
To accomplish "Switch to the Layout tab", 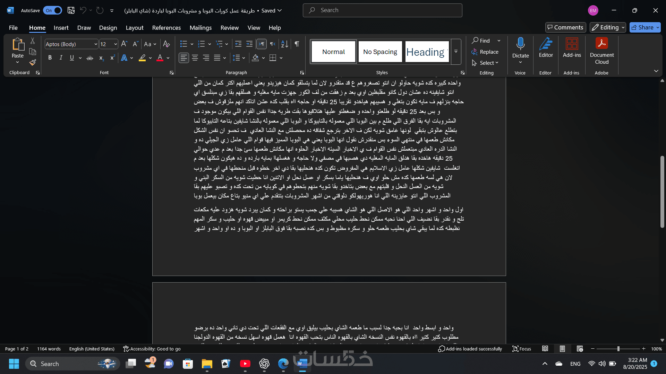I will [134, 28].
